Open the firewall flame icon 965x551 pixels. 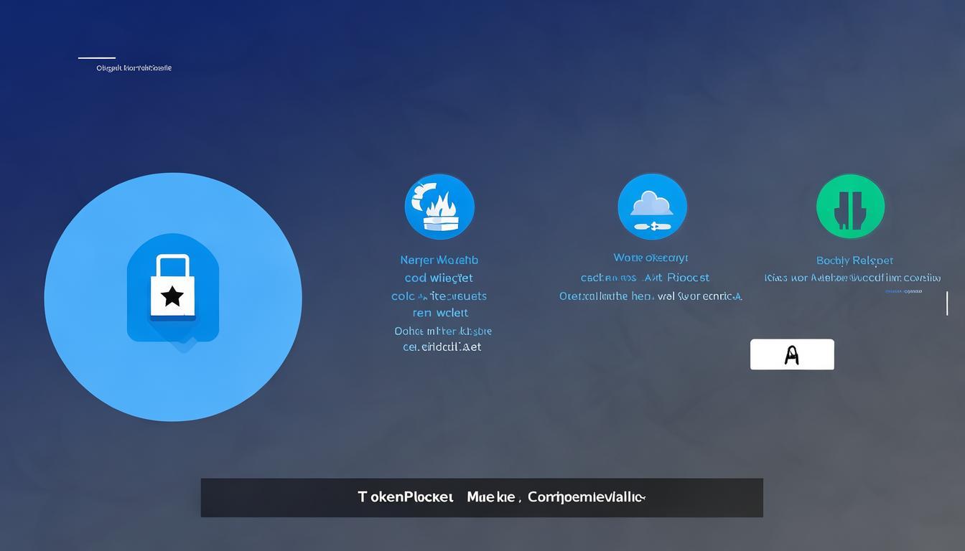tap(439, 207)
